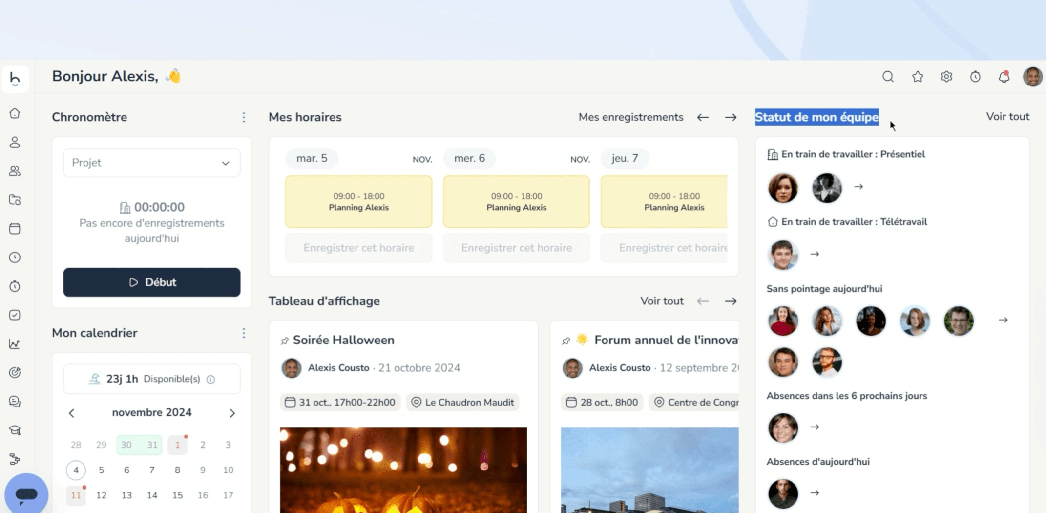Open the target goals icon in sidebar

point(15,373)
